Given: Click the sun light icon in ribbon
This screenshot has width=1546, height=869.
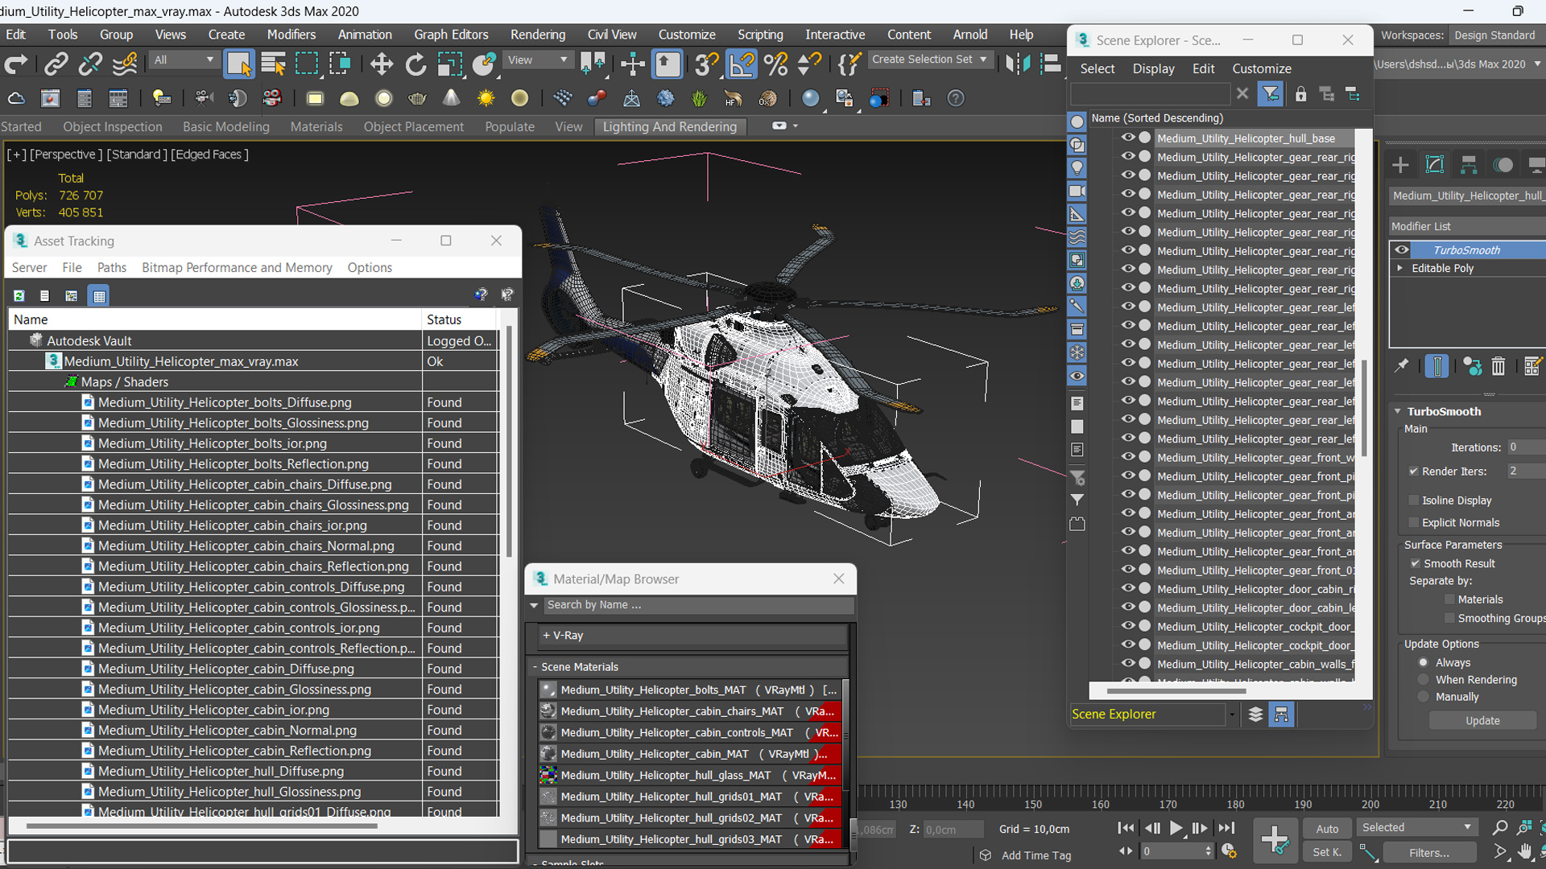Looking at the screenshot, I should coord(486,98).
